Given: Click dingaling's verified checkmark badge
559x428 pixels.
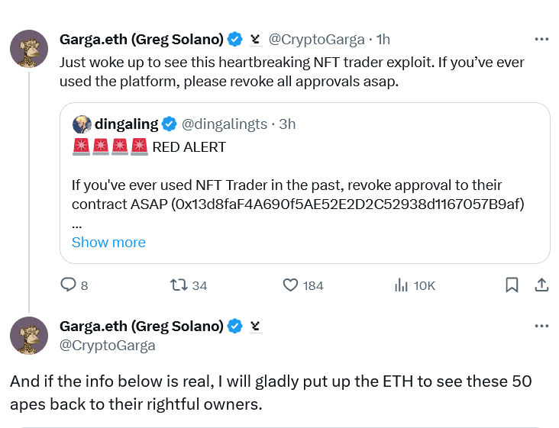Looking at the screenshot, I should pos(170,124).
